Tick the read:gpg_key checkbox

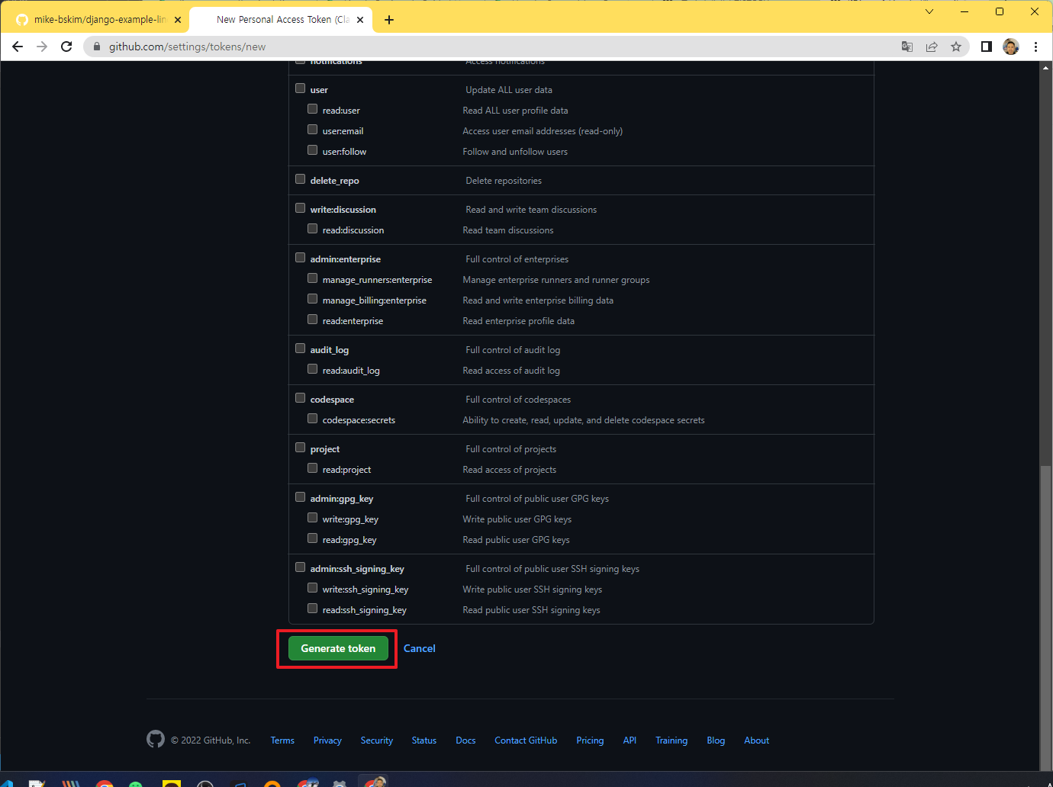click(x=313, y=538)
